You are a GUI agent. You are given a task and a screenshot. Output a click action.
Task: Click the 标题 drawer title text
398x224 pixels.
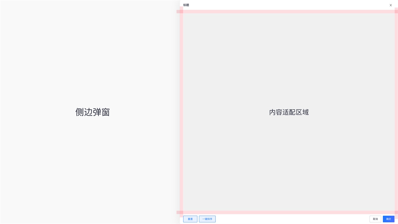186,5
